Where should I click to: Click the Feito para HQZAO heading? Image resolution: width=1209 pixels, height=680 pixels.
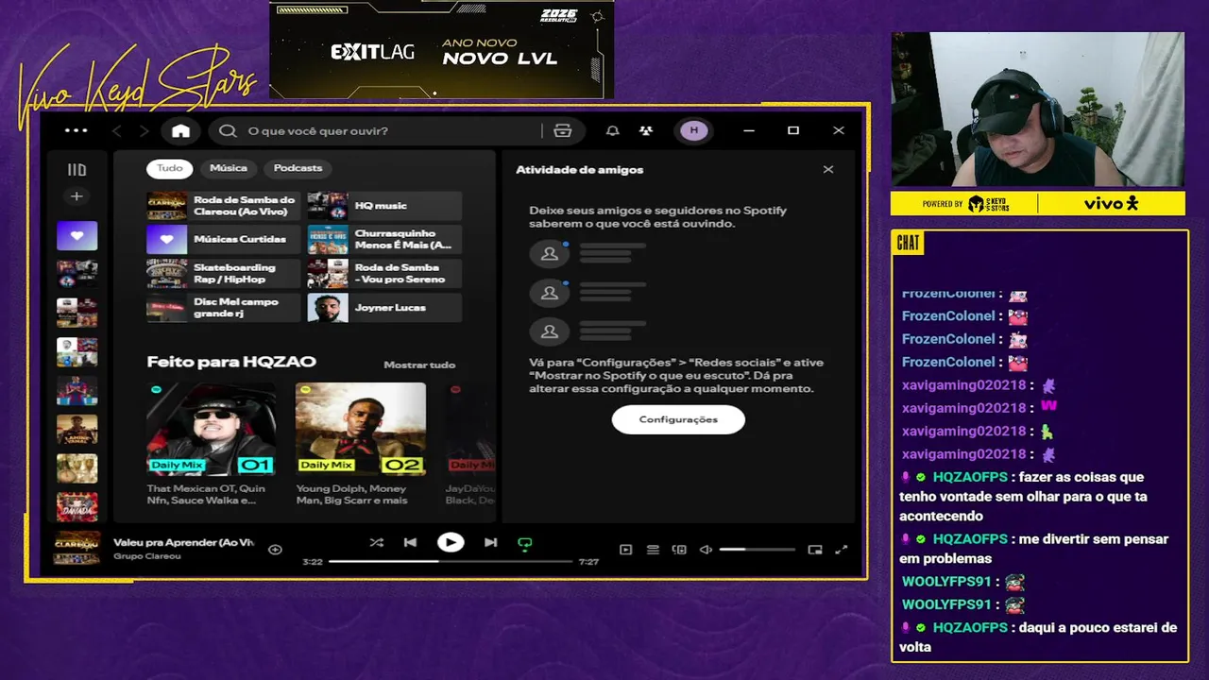[231, 362]
